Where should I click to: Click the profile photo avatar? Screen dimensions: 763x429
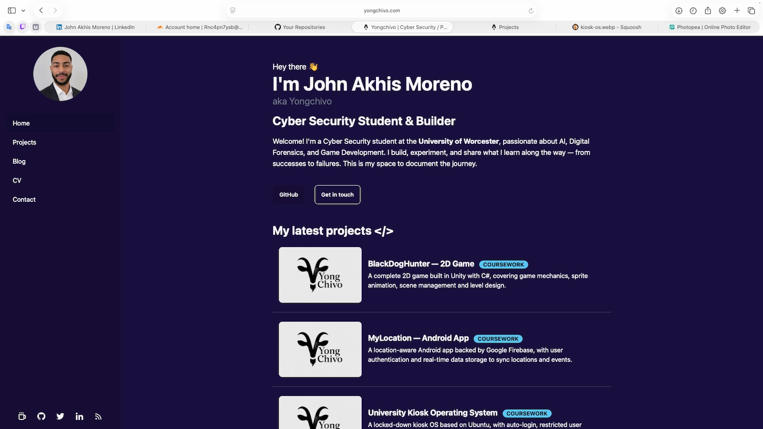click(60, 74)
